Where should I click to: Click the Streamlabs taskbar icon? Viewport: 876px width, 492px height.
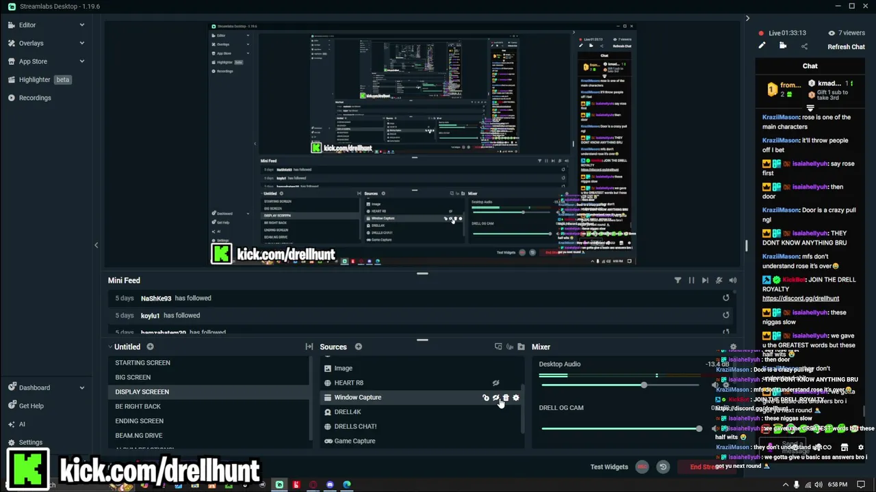pos(279,485)
